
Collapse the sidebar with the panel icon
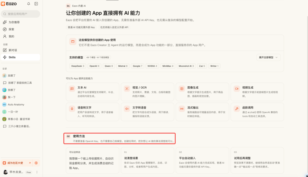(x=36, y=4)
